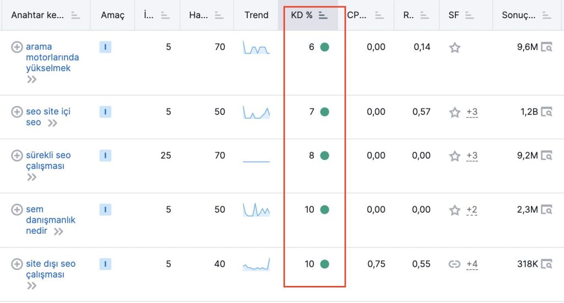Sort by the SF column sort icon

(469, 15)
